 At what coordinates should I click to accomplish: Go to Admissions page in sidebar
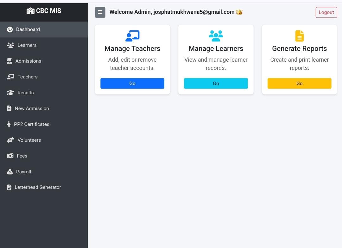coord(28,61)
